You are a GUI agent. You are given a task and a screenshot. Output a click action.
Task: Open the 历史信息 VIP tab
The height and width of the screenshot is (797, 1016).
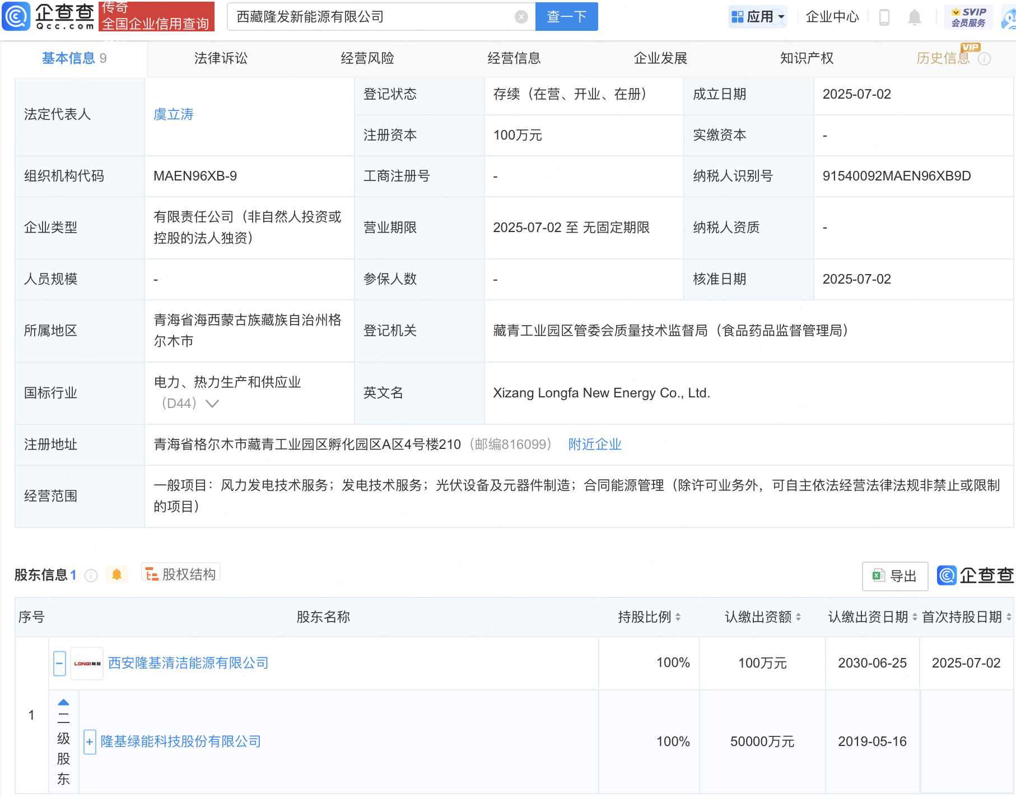[943, 58]
